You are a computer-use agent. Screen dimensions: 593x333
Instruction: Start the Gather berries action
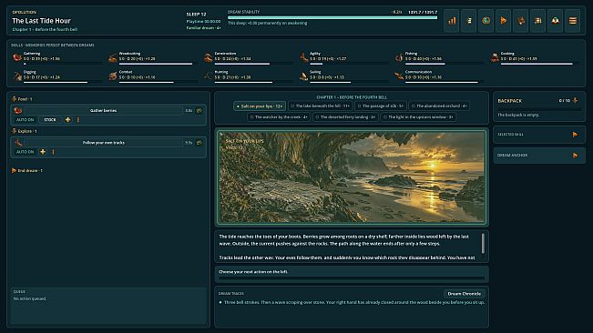click(x=103, y=111)
